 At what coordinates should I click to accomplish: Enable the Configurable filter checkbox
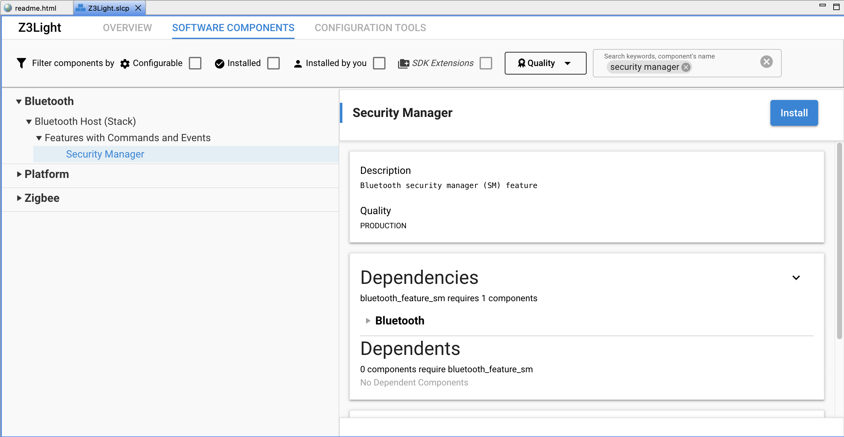coord(195,63)
